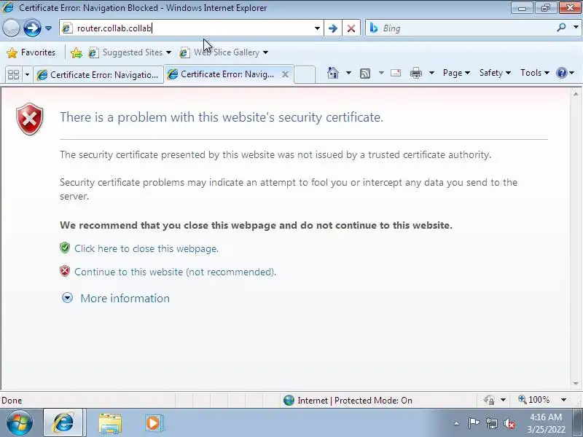Open a new blank tab

coord(305,74)
